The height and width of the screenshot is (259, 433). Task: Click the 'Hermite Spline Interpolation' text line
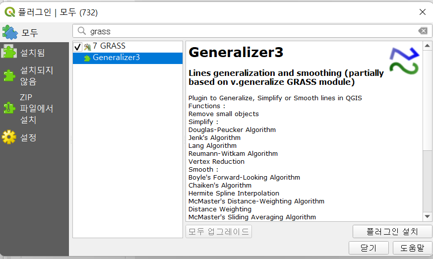[234, 194]
